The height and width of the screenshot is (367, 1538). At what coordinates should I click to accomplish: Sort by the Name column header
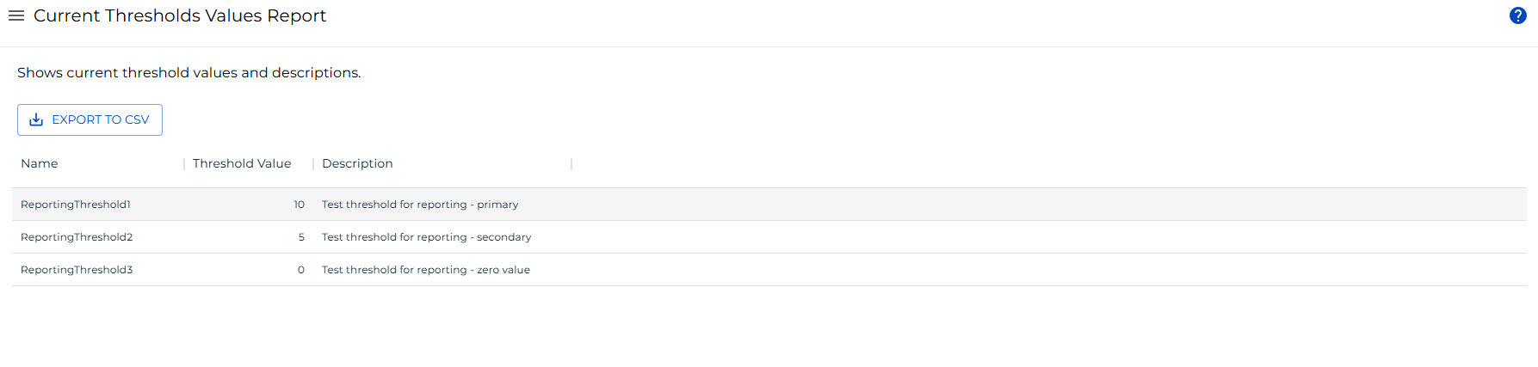pos(40,163)
